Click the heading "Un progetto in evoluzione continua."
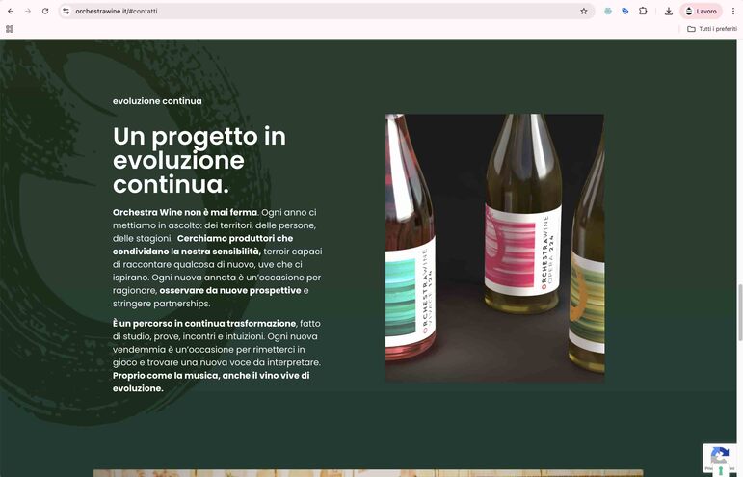The image size is (743, 477). (199, 160)
